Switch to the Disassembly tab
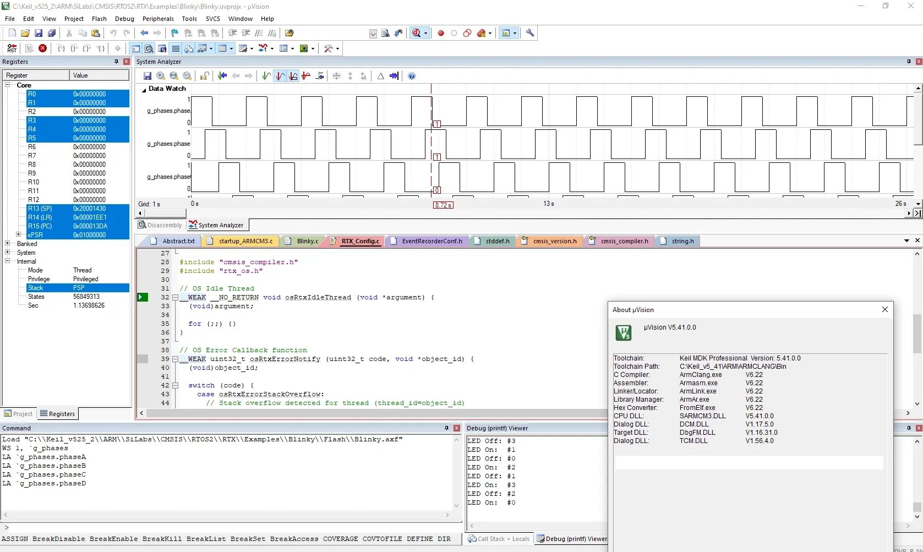This screenshot has height=552, width=923. coord(160,225)
